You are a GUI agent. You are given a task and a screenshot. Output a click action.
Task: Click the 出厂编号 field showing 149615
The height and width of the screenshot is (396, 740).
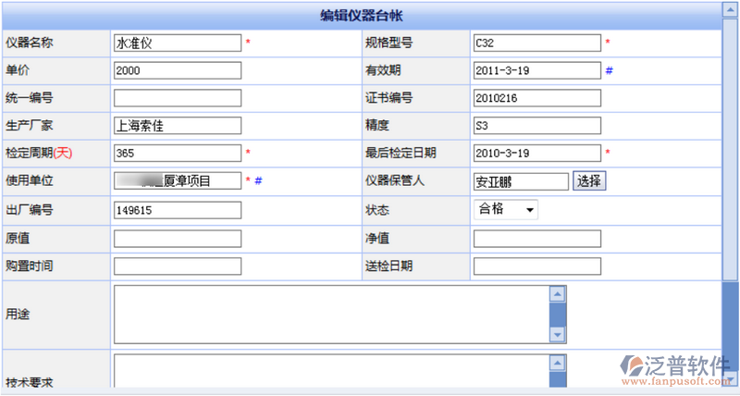coord(177,210)
